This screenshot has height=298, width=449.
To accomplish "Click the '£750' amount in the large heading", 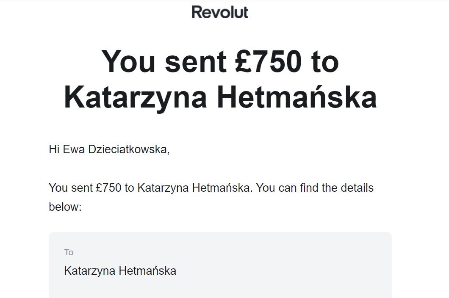I will point(268,61).
